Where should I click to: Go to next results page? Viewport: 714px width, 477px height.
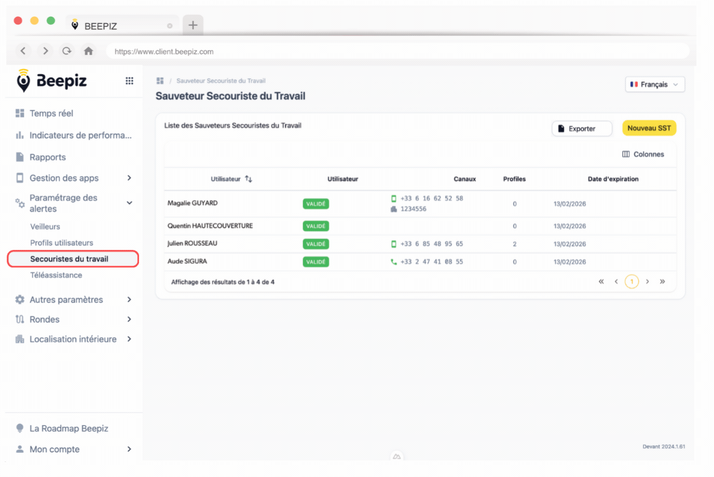click(x=647, y=282)
